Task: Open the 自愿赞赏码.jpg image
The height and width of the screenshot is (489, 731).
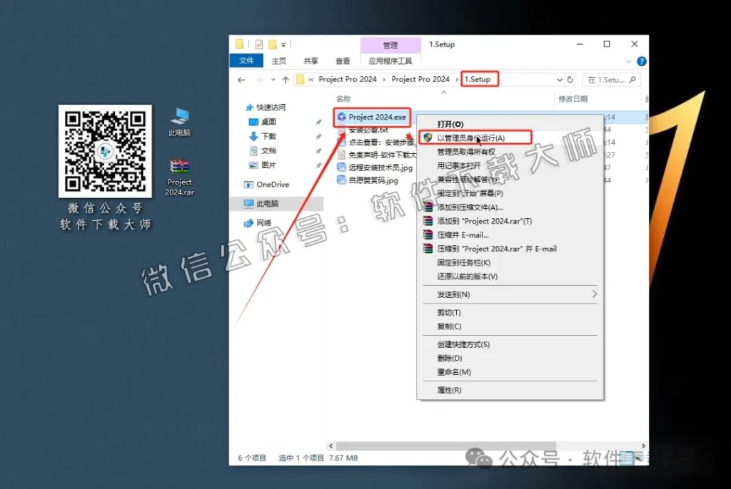Action: click(x=372, y=180)
